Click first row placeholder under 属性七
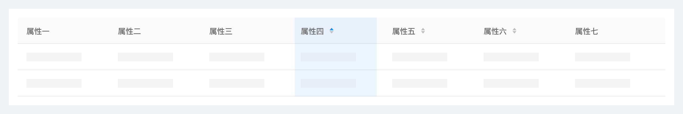Screen dimensions: 683x114 (603, 57)
